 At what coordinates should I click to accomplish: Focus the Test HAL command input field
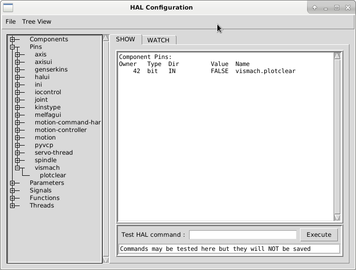click(243, 235)
